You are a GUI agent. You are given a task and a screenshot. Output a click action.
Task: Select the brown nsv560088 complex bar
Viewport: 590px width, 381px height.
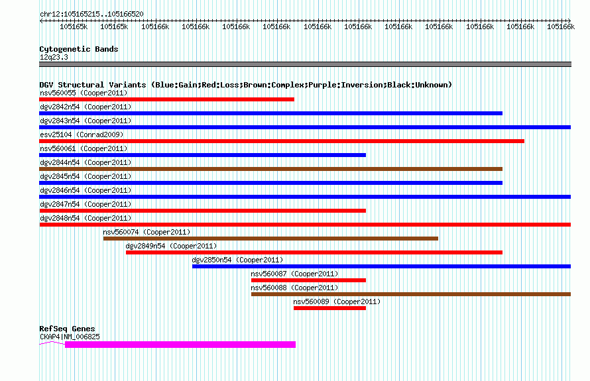tap(411, 294)
